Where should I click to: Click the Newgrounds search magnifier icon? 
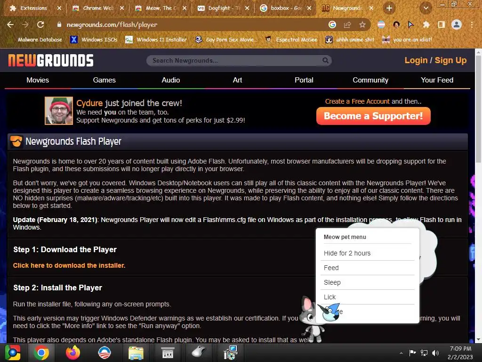325,60
